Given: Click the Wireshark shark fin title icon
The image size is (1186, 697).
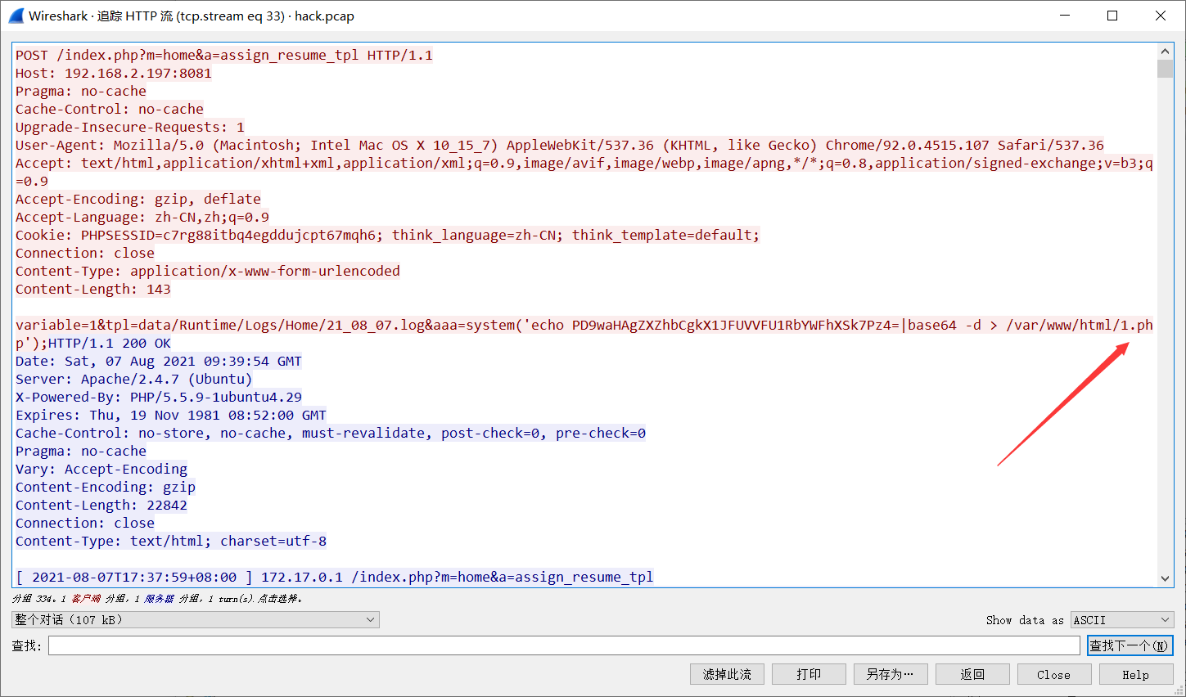Looking at the screenshot, I should (x=16, y=16).
